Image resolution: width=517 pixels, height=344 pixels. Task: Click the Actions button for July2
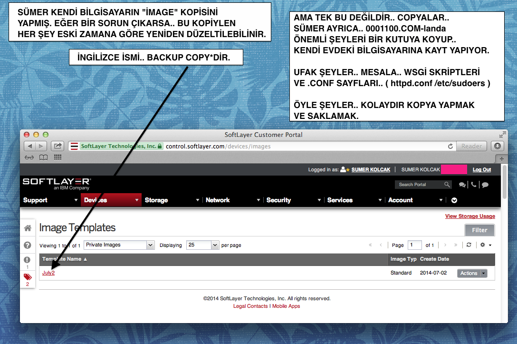pos(469,274)
